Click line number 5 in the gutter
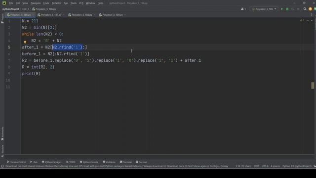Viewport: 316px width, 178px height. [9, 47]
